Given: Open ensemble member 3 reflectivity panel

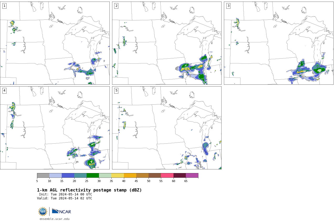Looking at the screenshot, I should click(x=279, y=43).
